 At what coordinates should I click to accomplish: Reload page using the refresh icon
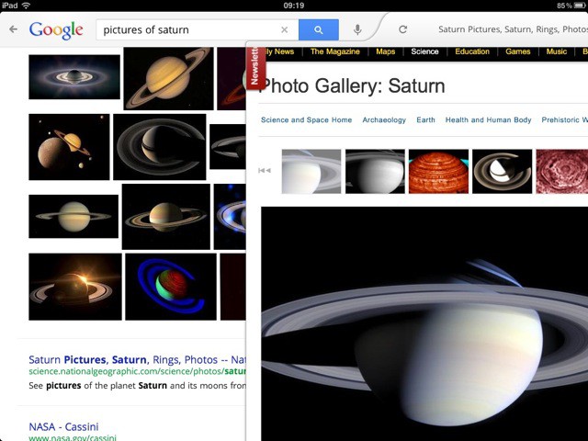402,29
